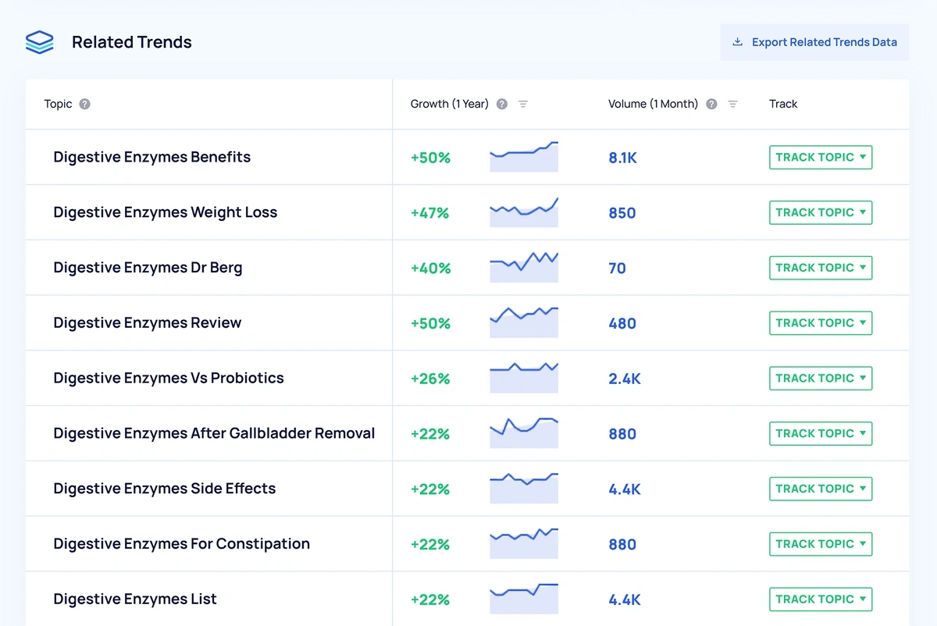This screenshot has width=937, height=626.
Task: Click the +40% growth value
Action: [431, 269]
